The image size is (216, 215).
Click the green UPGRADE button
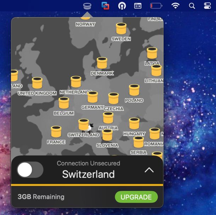136,197
